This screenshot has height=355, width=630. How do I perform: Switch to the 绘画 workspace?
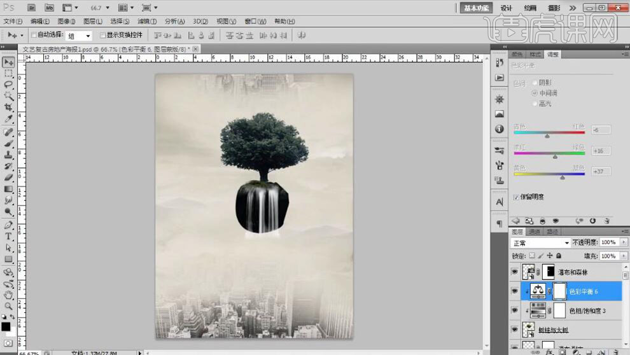point(530,8)
